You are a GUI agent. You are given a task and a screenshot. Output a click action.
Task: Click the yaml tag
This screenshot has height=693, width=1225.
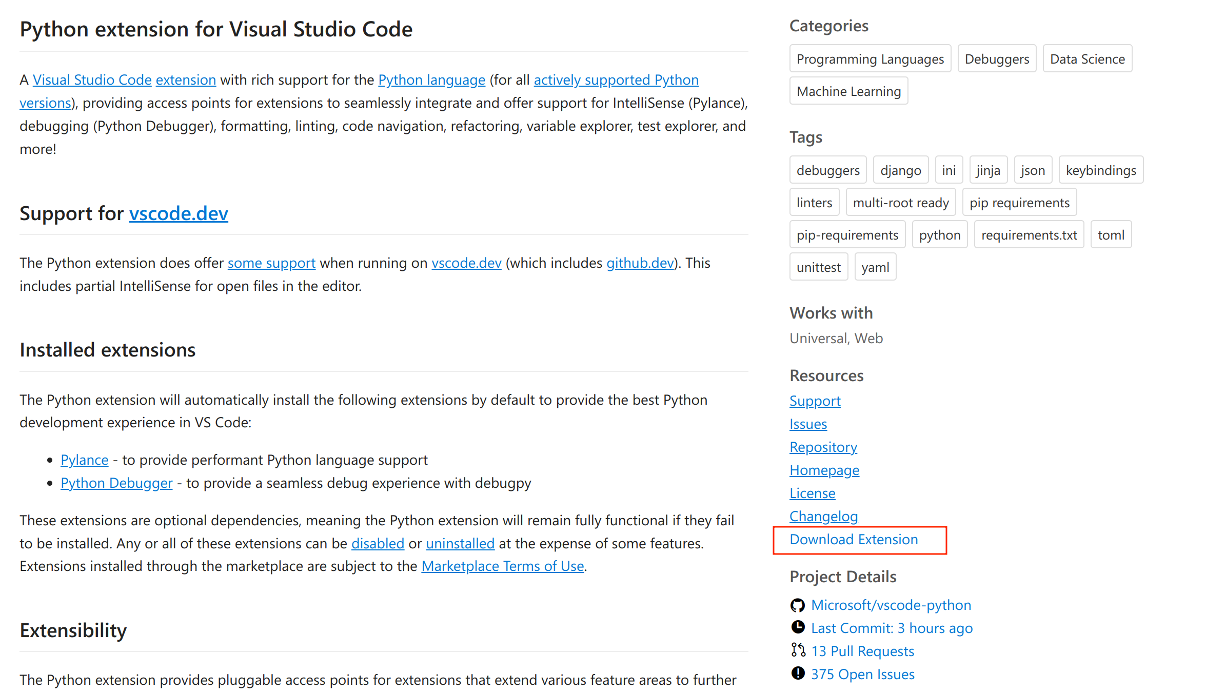[875, 267]
